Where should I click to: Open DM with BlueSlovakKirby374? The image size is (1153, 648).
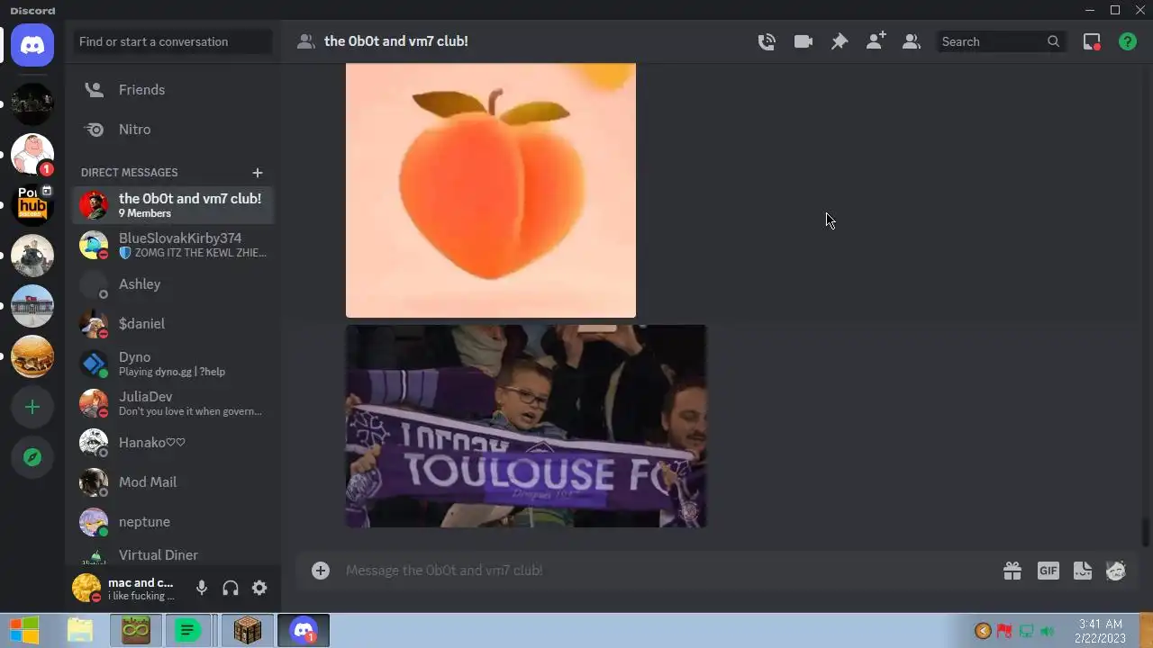pyautogui.click(x=173, y=245)
